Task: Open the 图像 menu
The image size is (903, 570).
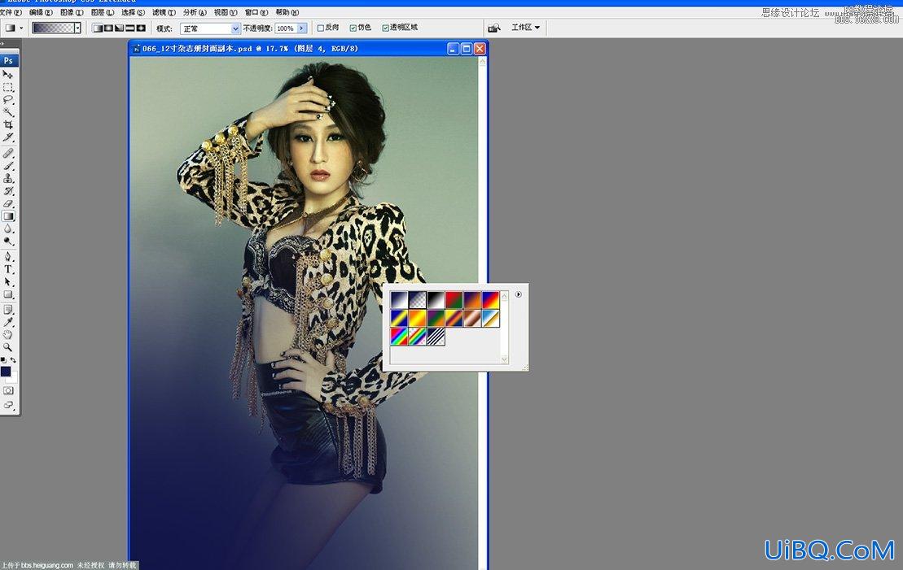Action: [x=72, y=12]
